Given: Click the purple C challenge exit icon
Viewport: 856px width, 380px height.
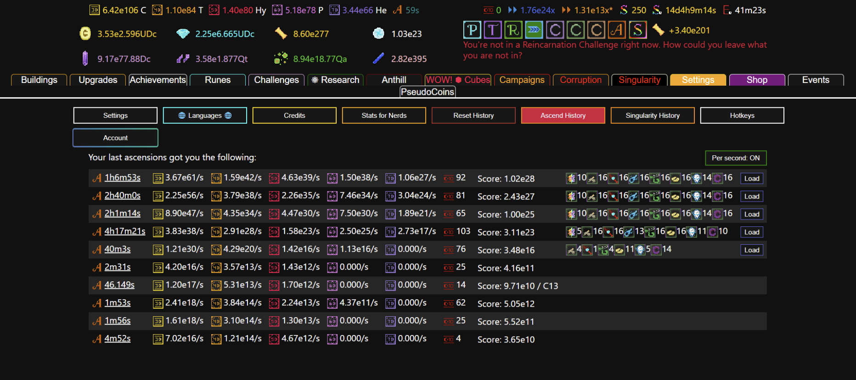Looking at the screenshot, I should 555,30.
